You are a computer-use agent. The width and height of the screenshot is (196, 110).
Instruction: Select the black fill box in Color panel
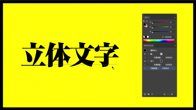pos(144,24)
